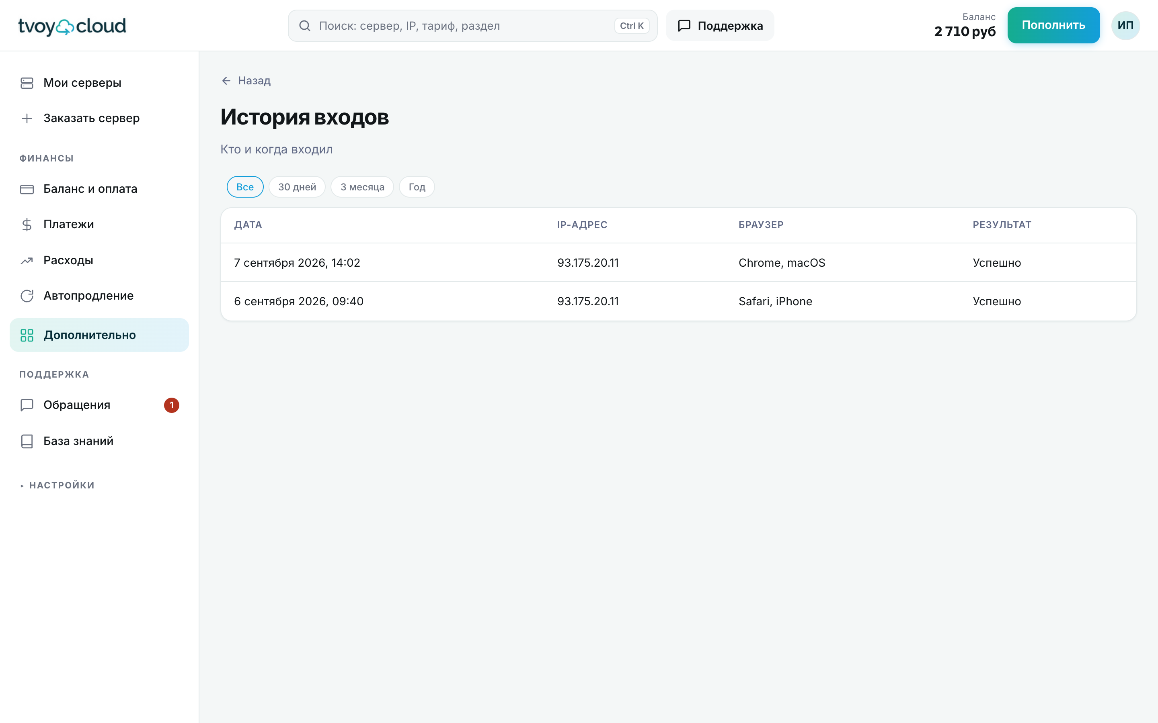The height and width of the screenshot is (723, 1158).
Task: Click the IP 93.175.20.11 in the 7 сентября row
Action: tap(587, 263)
